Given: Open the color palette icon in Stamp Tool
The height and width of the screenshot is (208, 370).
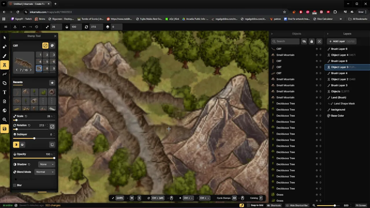Looking at the screenshot, I should coord(52,45).
